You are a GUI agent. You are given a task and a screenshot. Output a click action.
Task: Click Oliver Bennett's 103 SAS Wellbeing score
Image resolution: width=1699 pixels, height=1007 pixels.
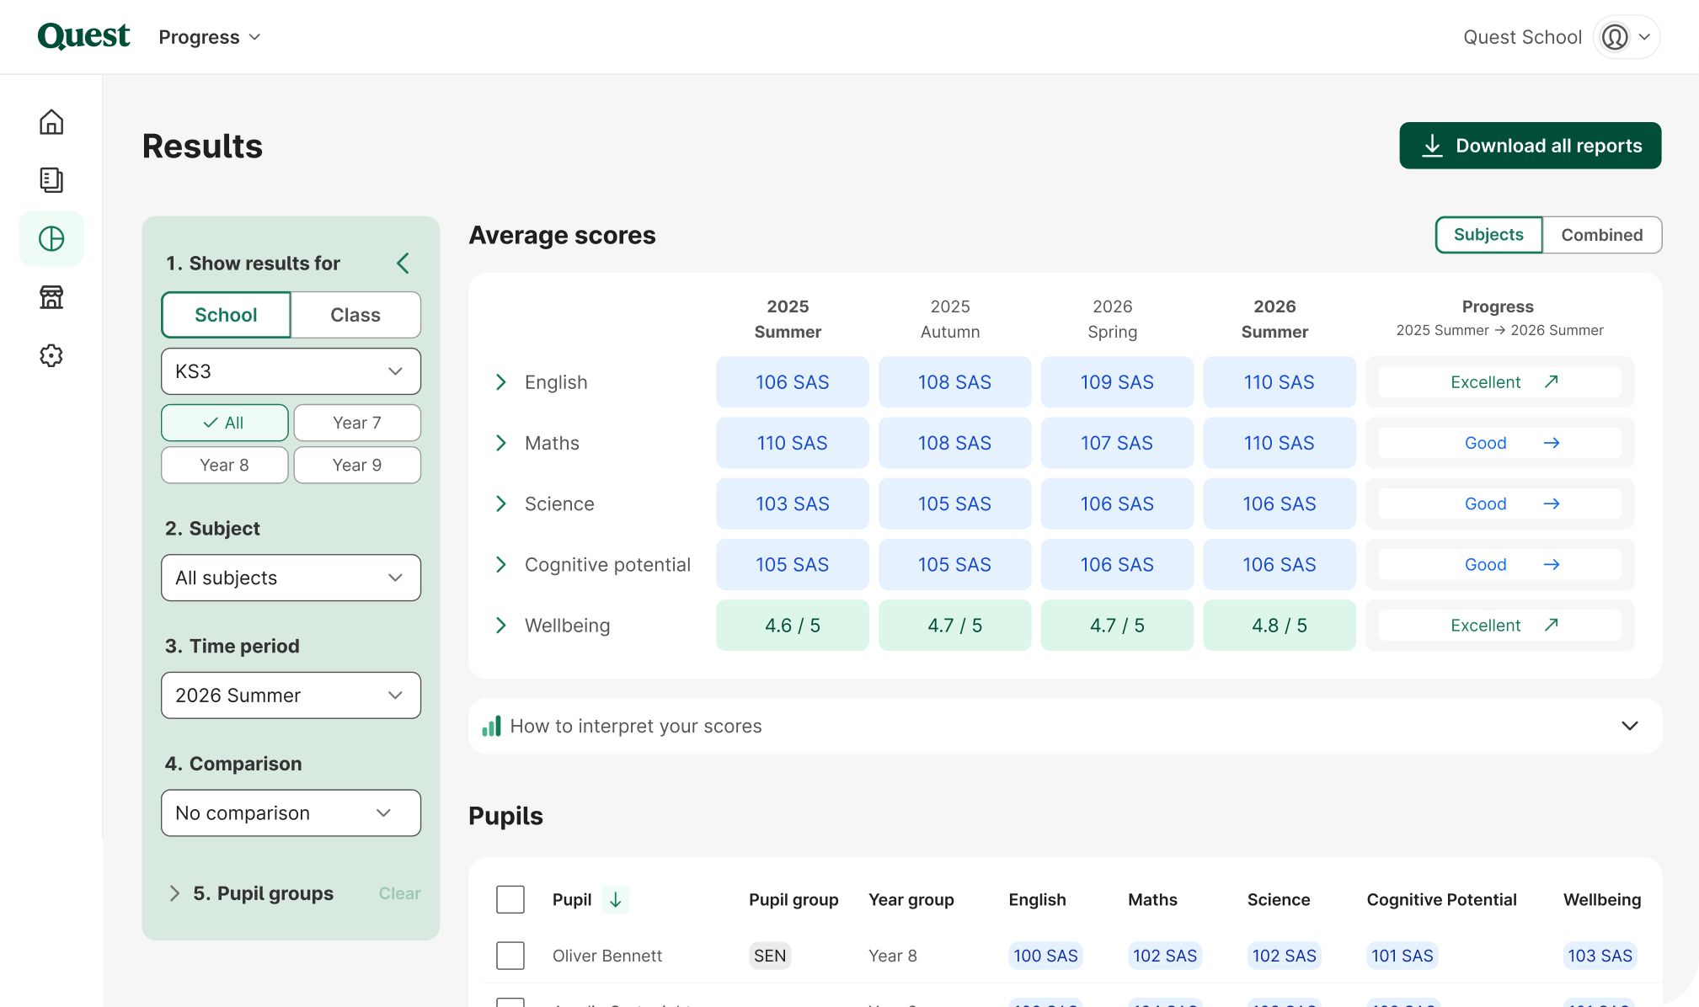1600,956
